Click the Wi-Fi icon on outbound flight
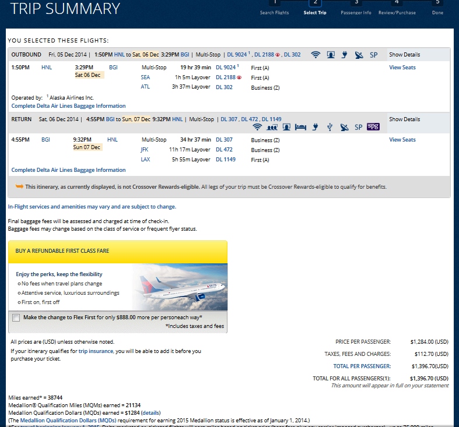459x427 pixels. pos(316,55)
